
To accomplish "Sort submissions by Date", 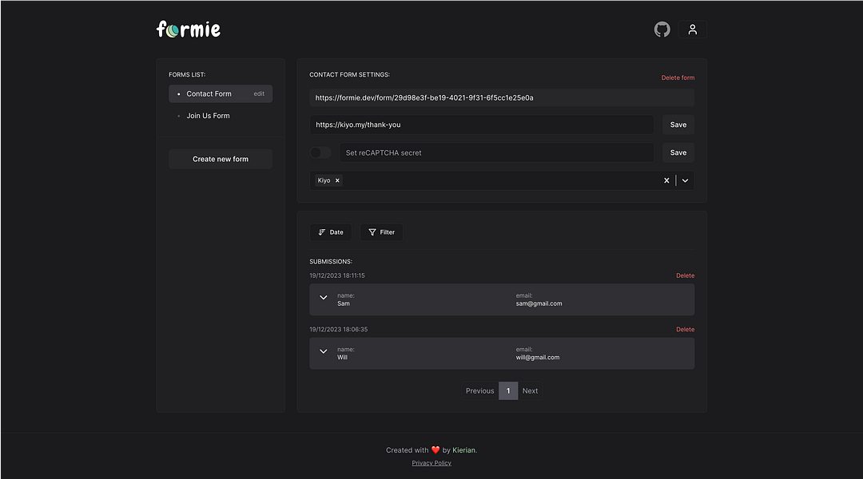I will [331, 232].
